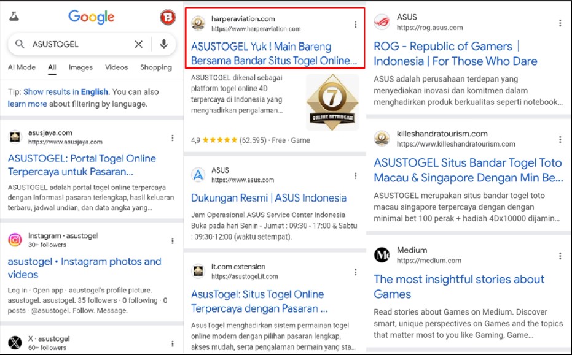Open the Shopping tab
The height and width of the screenshot is (355, 572).
coord(155,67)
